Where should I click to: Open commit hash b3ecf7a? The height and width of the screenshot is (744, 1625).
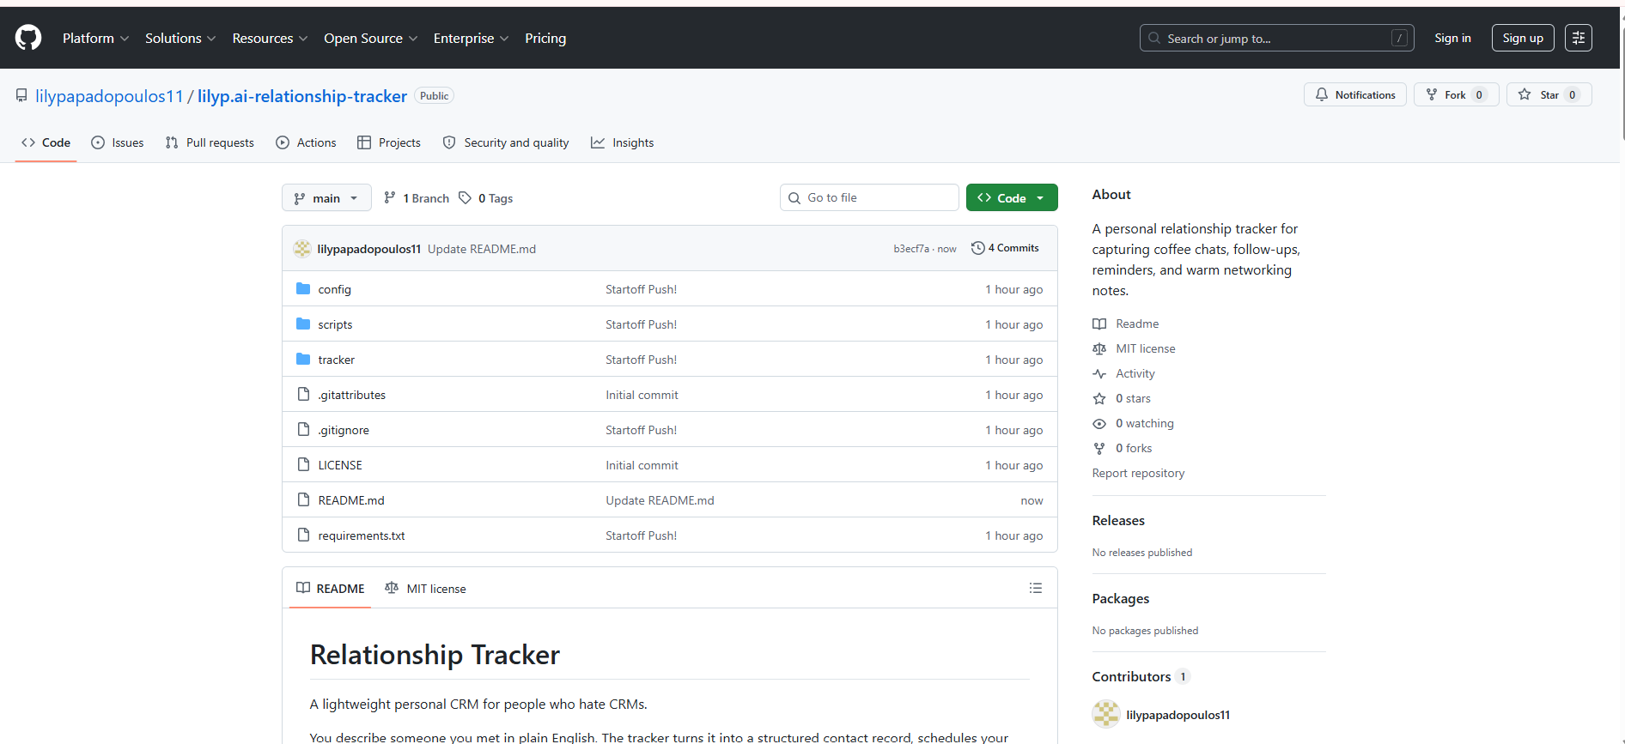911,249
